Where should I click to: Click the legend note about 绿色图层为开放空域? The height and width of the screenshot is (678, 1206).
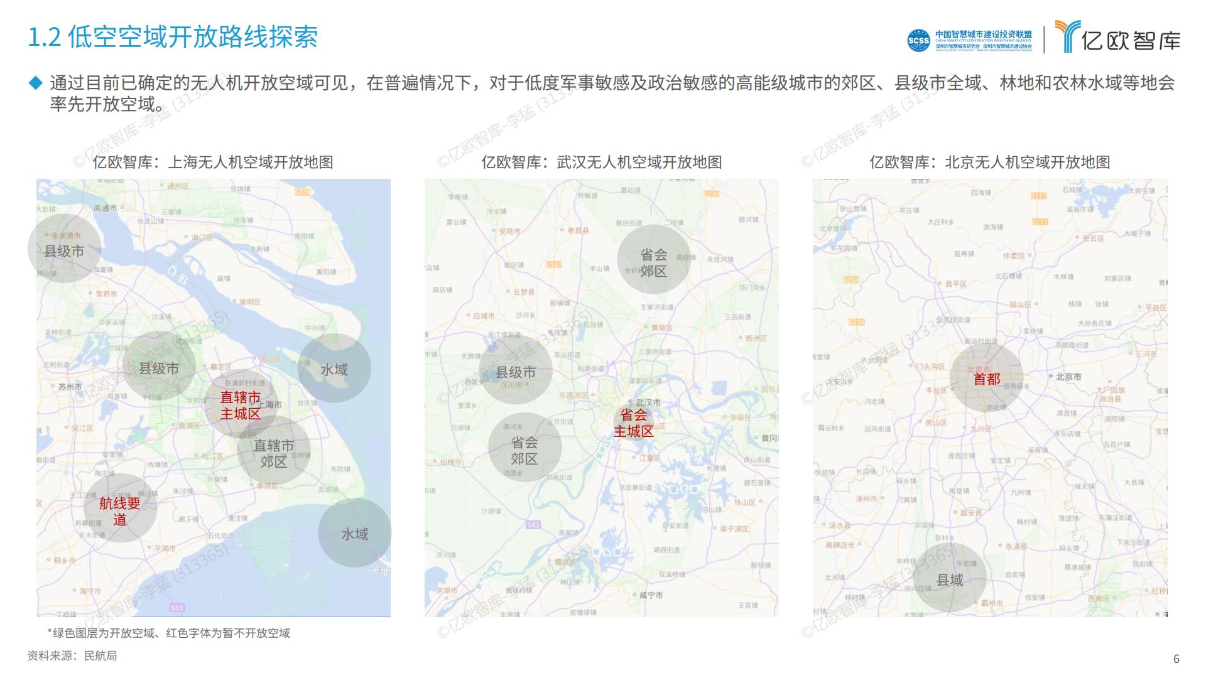169,633
